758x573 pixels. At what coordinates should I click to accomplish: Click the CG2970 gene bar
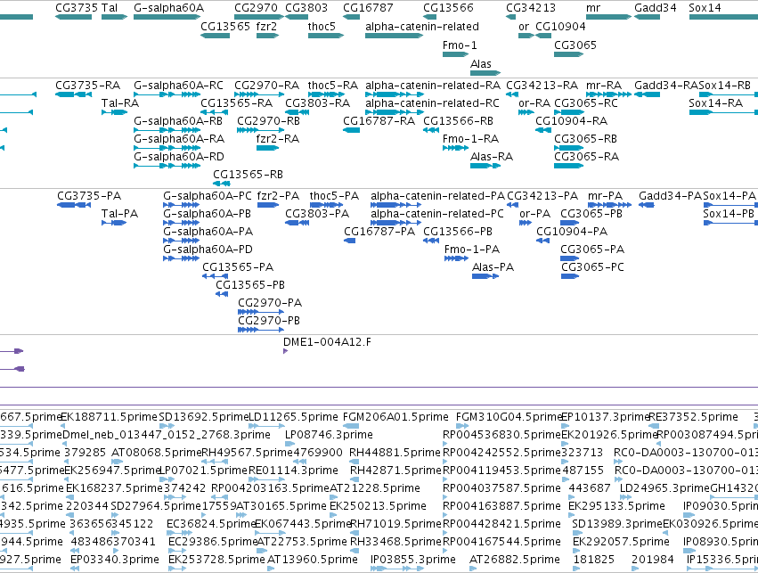pyautogui.click(x=258, y=17)
